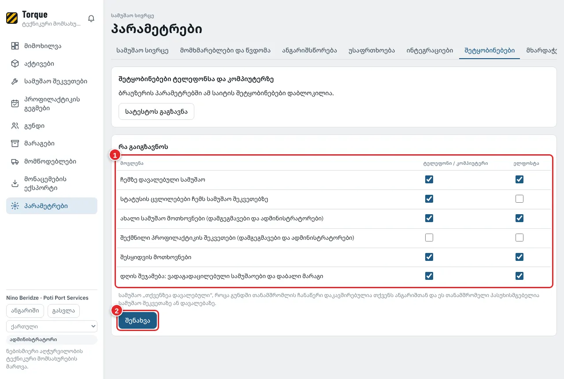Click the გასვლა logout button
This screenshot has height=379, width=564.
tap(63, 311)
